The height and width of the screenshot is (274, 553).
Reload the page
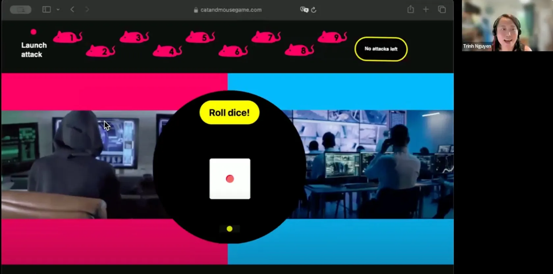(314, 10)
